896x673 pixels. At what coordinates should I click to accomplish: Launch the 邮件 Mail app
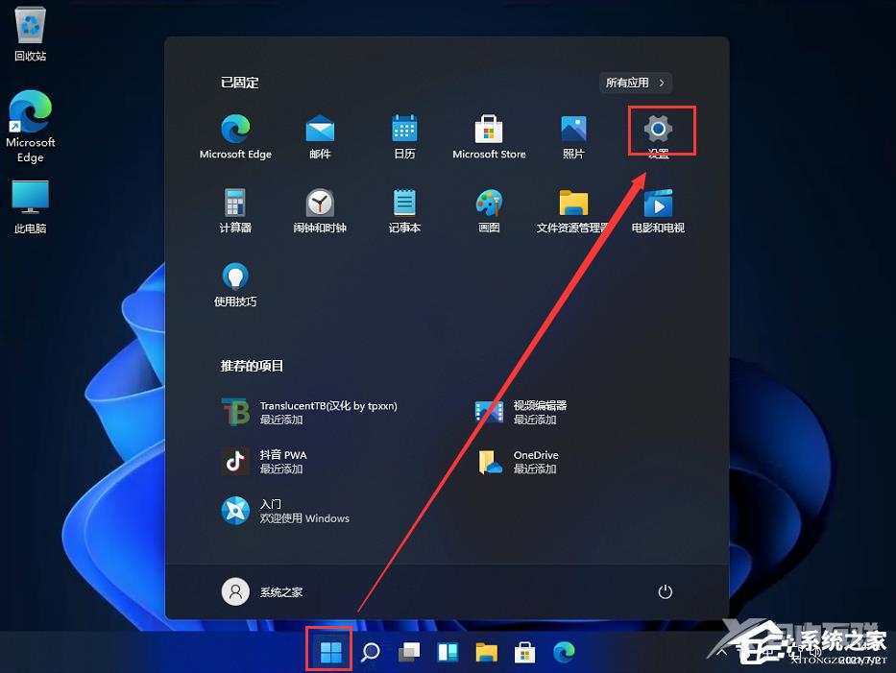click(x=319, y=131)
